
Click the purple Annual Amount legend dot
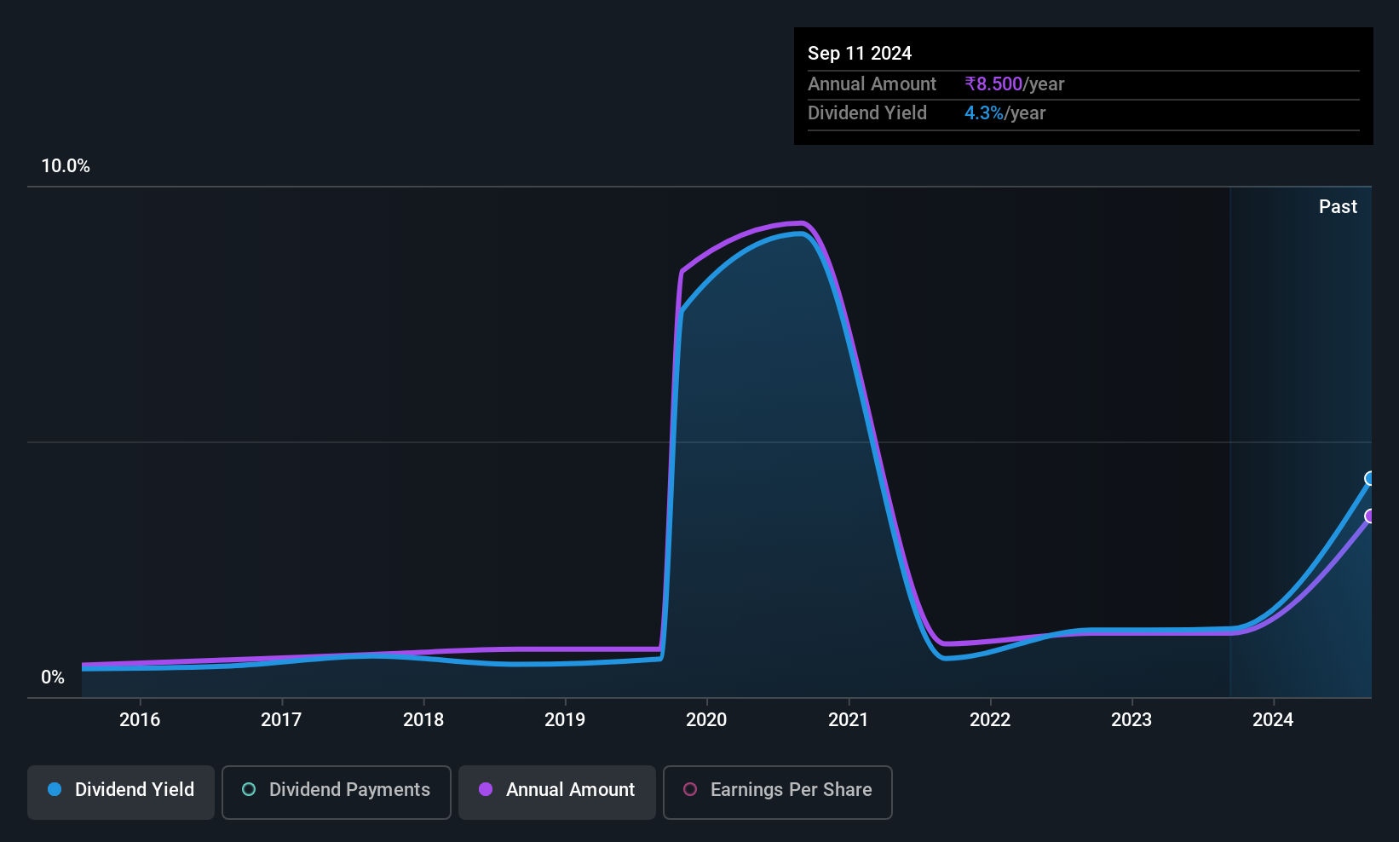486,789
